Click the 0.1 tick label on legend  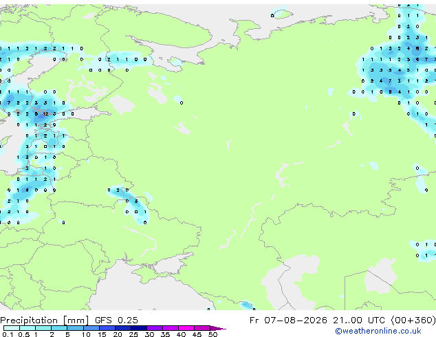[x=8, y=334]
